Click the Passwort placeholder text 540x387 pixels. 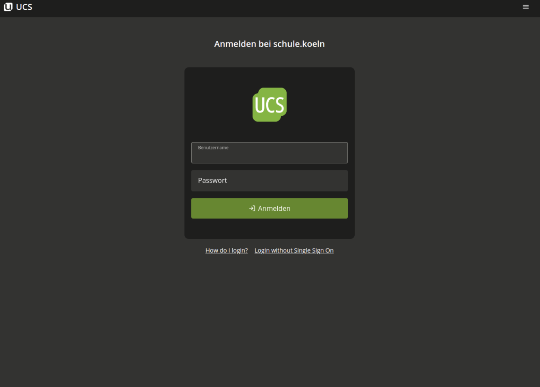[212, 181]
